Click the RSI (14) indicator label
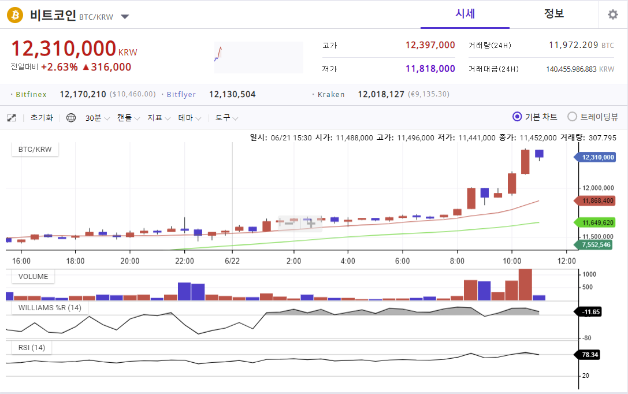Viewport: 628px width, 394px height. tap(32, 348)
